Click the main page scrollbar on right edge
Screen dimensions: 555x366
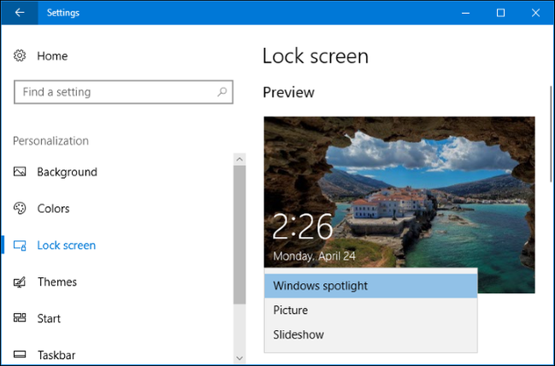point(550,128)
